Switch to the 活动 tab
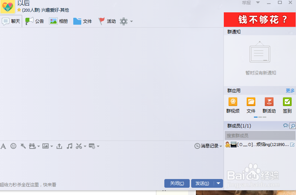 click(x=107, y=21)
